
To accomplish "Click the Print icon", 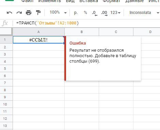I will point(29,13).
